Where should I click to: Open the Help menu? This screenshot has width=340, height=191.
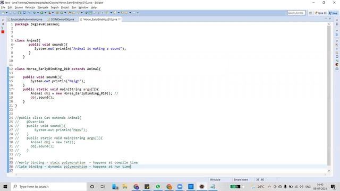[93, 7]
